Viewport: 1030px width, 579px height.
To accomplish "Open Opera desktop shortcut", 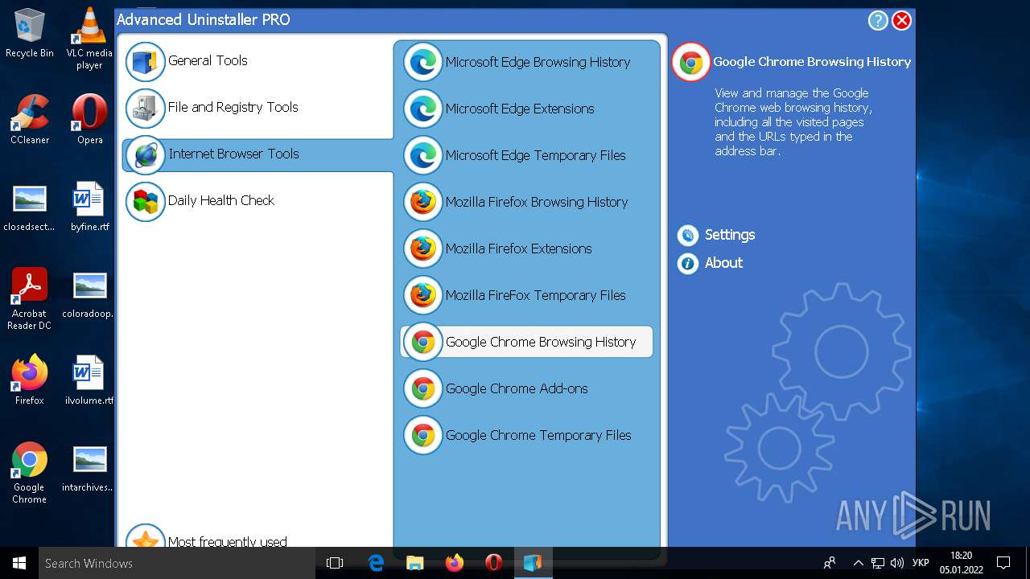I will click(89, 121).
